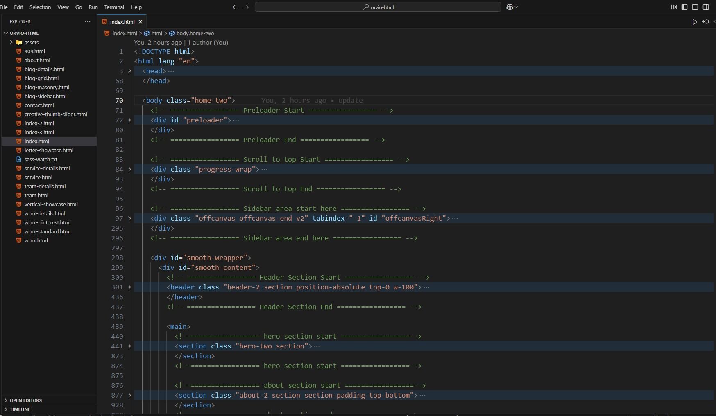Viewport: 716px width, 416px height.
Task: Open Customize Layout icon
Action: pos(674,7)
